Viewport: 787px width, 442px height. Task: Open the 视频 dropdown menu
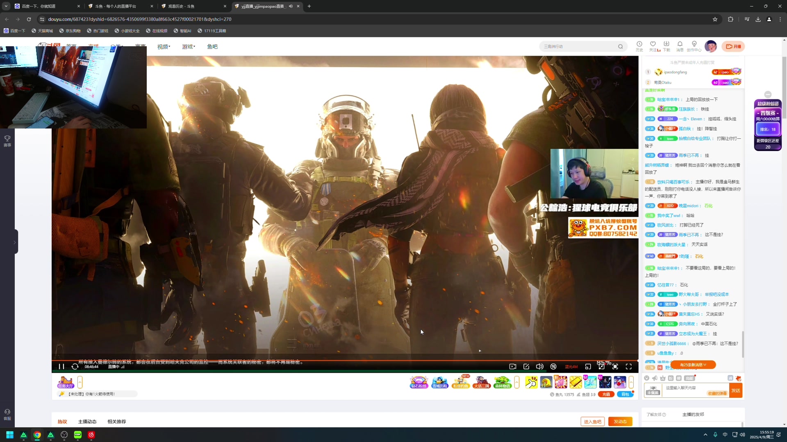(x=164, y=47)
